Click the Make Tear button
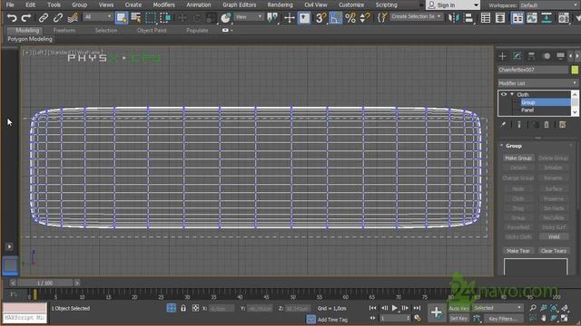The image size is (581, 326). pyautogui.click(x=518, y=251)
